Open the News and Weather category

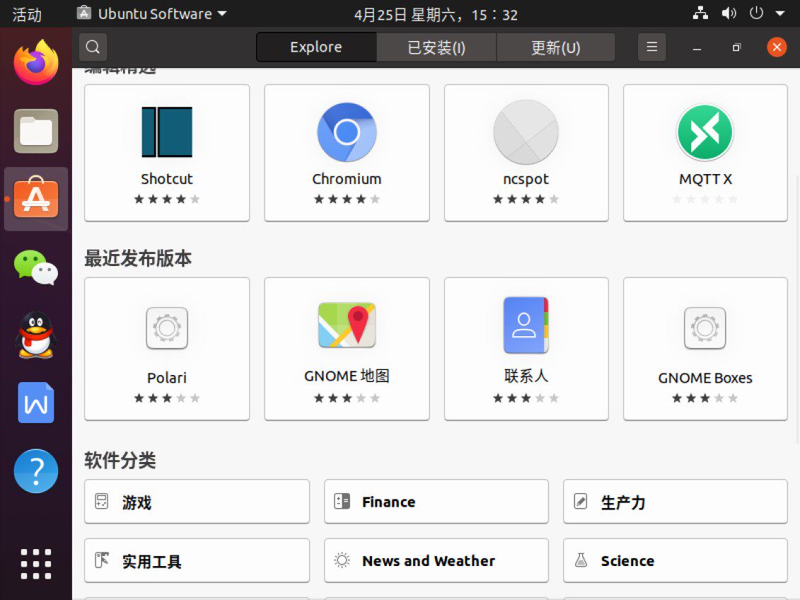(436, 560)
